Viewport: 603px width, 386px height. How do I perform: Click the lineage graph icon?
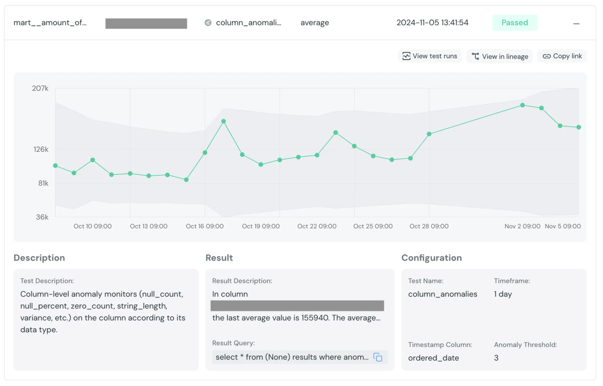[475, 56]
